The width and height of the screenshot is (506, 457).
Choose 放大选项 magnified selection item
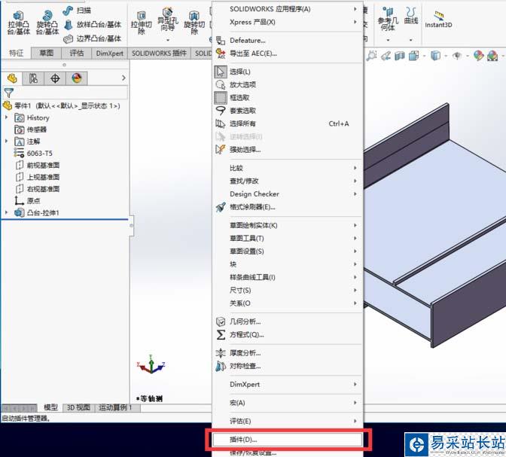click(x=288, y=84)
